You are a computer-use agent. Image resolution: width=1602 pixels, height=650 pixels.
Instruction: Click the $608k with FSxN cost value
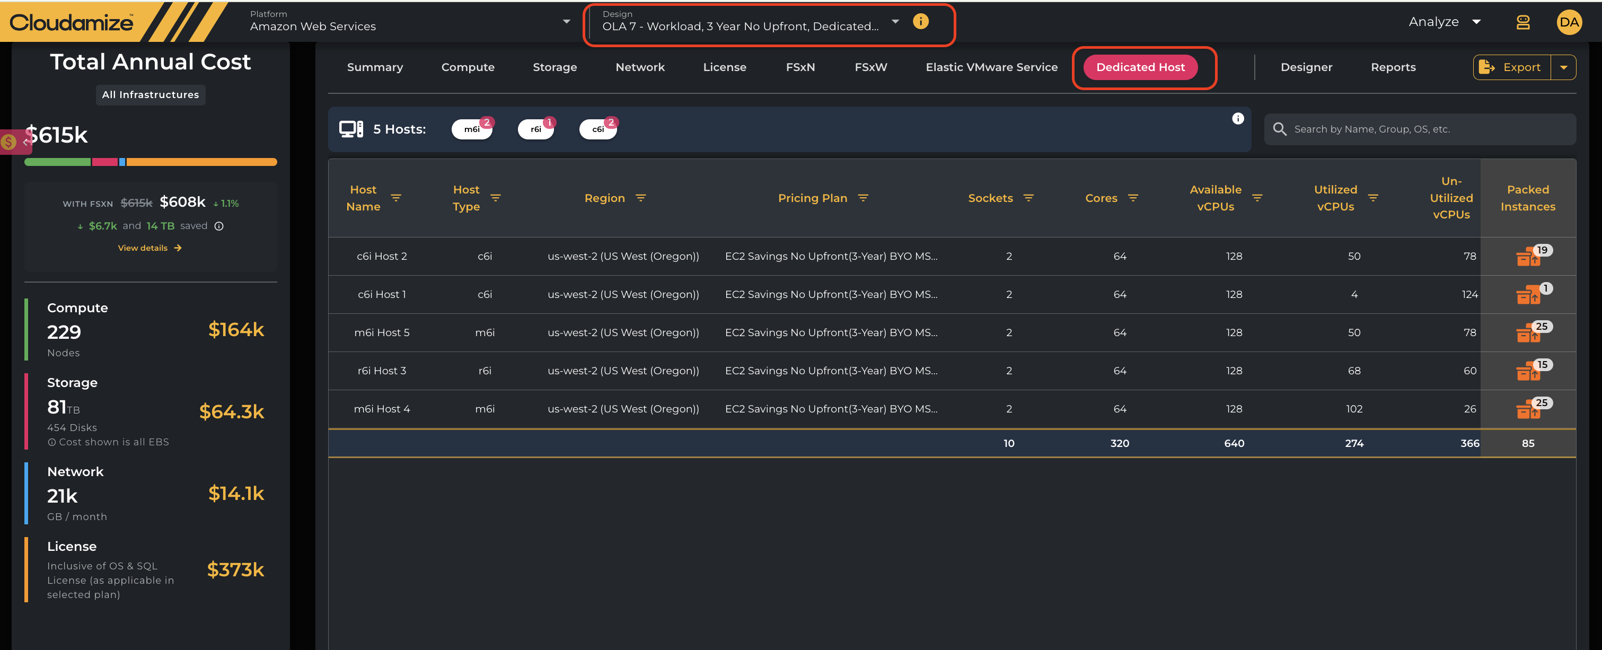point(182,202)
